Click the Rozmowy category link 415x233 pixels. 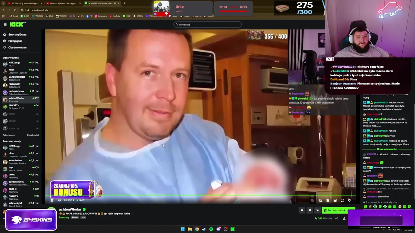click(64, 217)
